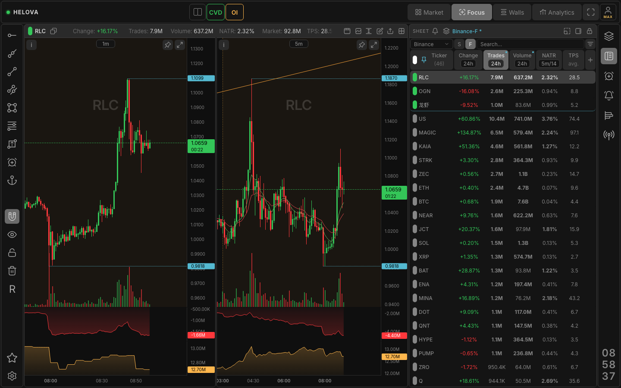This screenshot has height=388, width=621.
Task: Select the MAGIC row in the watchlist
Action: pos(503,133)
